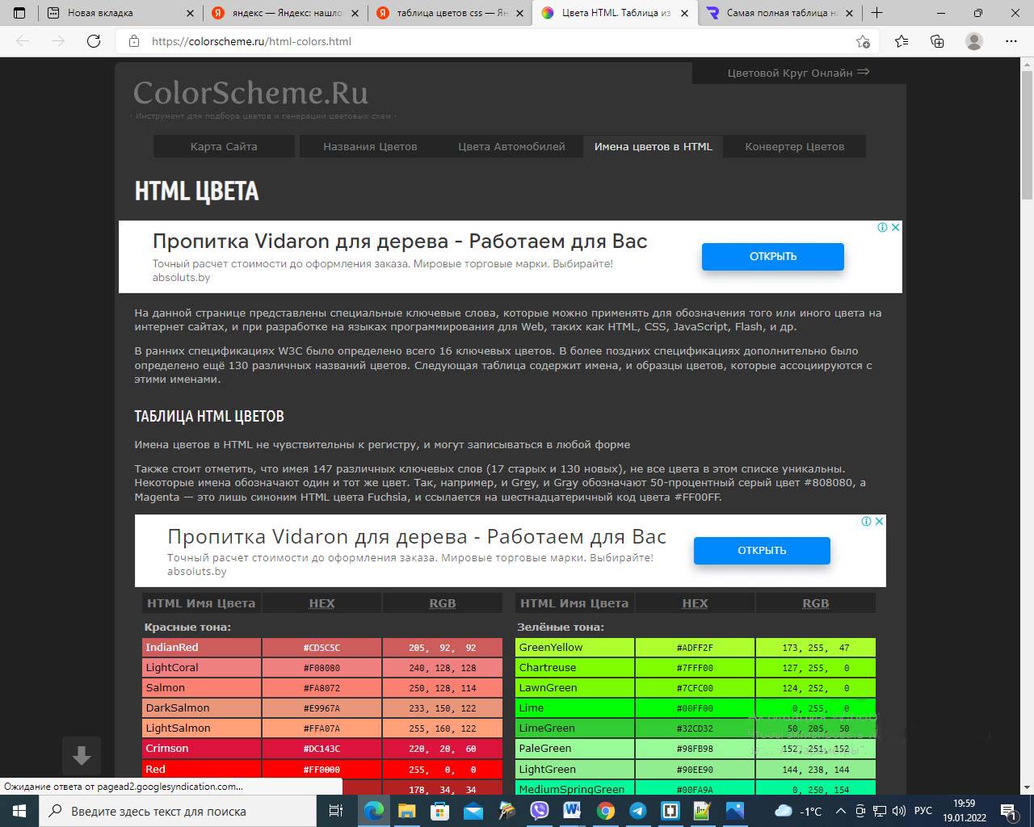1034x827 pixels.
Task: Open Edge settings and more menu
Action: click(x=1011, y=41)
